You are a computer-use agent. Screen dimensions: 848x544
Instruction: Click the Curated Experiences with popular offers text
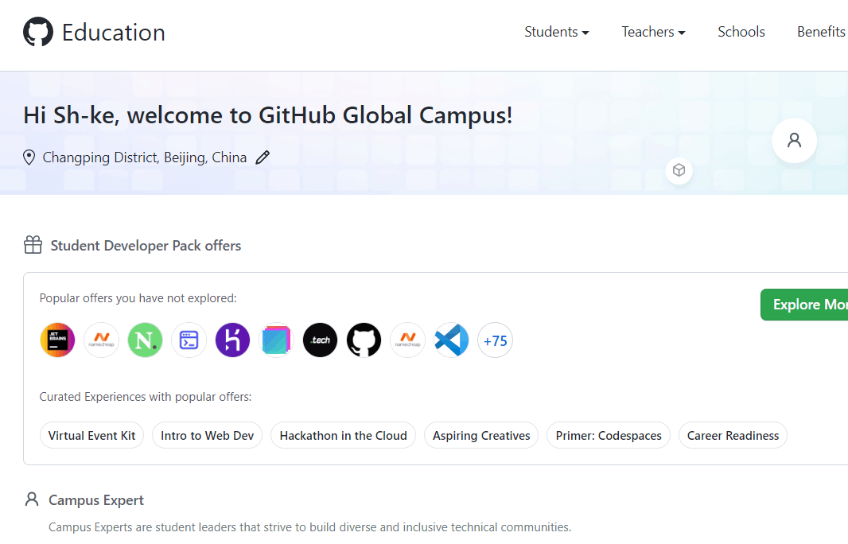tap(146, 396)
